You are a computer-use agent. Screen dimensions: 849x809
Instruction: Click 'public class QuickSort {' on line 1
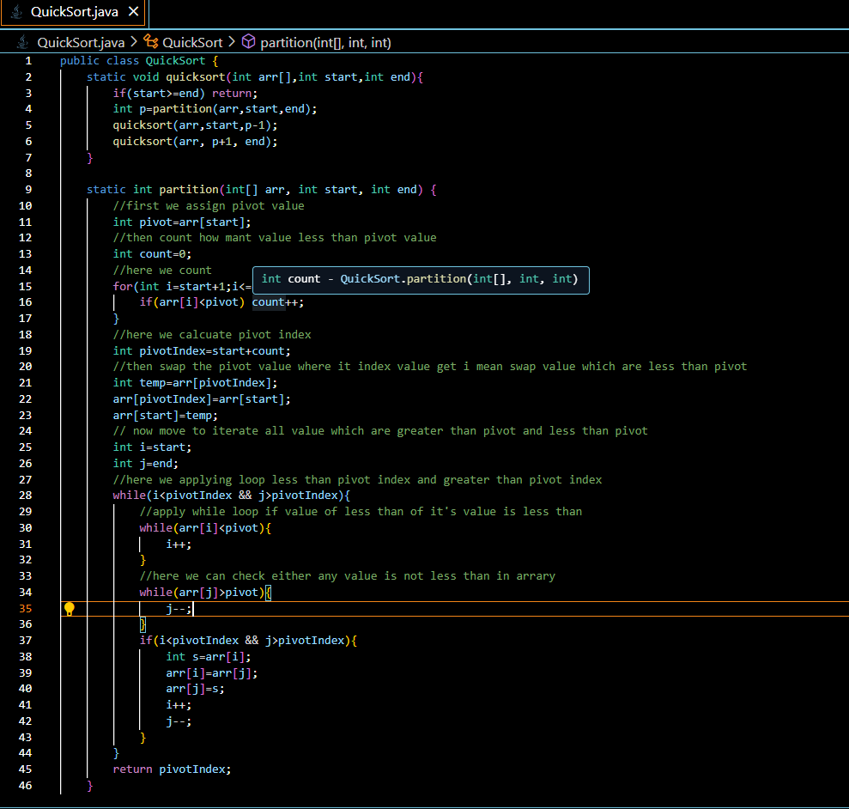139,61
